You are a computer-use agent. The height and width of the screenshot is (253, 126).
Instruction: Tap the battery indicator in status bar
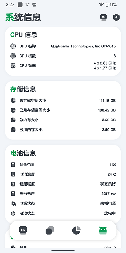point(107,5)
